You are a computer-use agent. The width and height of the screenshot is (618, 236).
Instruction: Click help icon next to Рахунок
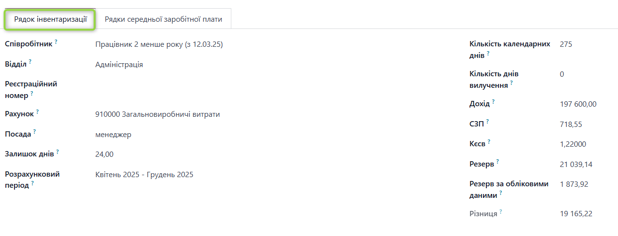tap(37, 111)
